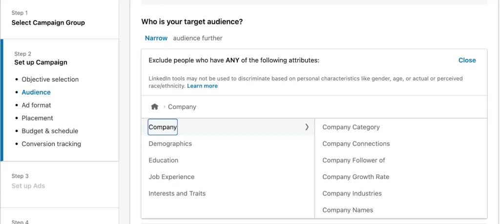The height and width of the screenshot is (224, 500).
Task: Close the exclude attributes panel
Action: tap(467, 60)
